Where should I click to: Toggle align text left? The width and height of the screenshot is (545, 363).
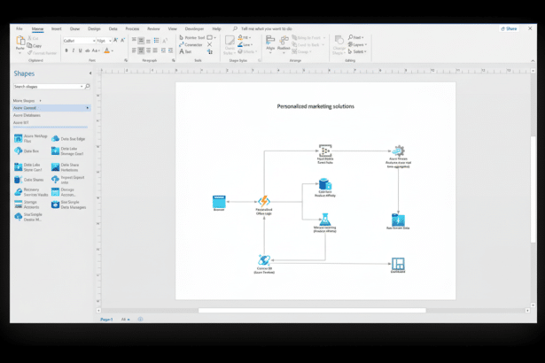(x=134, y=50)
